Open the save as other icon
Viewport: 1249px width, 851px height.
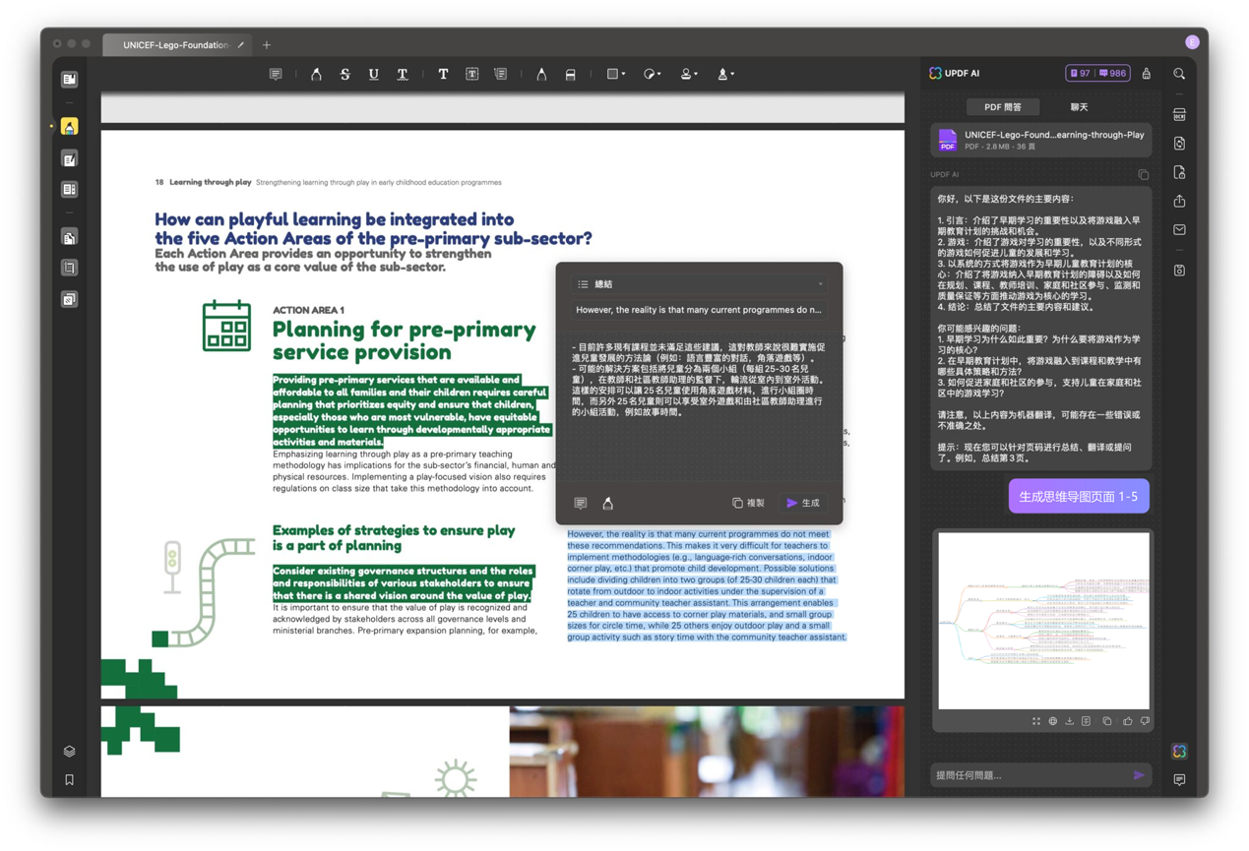tap(1179, 270)
